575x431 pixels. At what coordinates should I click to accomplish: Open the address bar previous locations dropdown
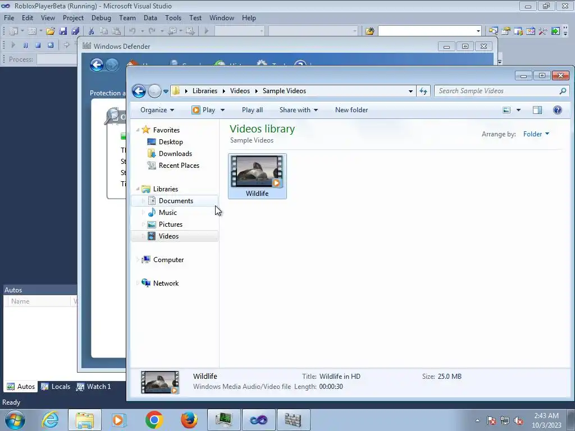click(410, 91)
